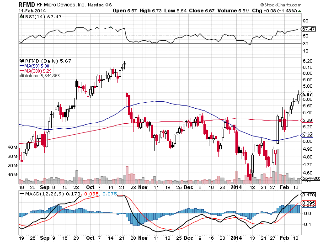
Task: Click the 30 oversold label on the RSI axis
Action: 305,44
